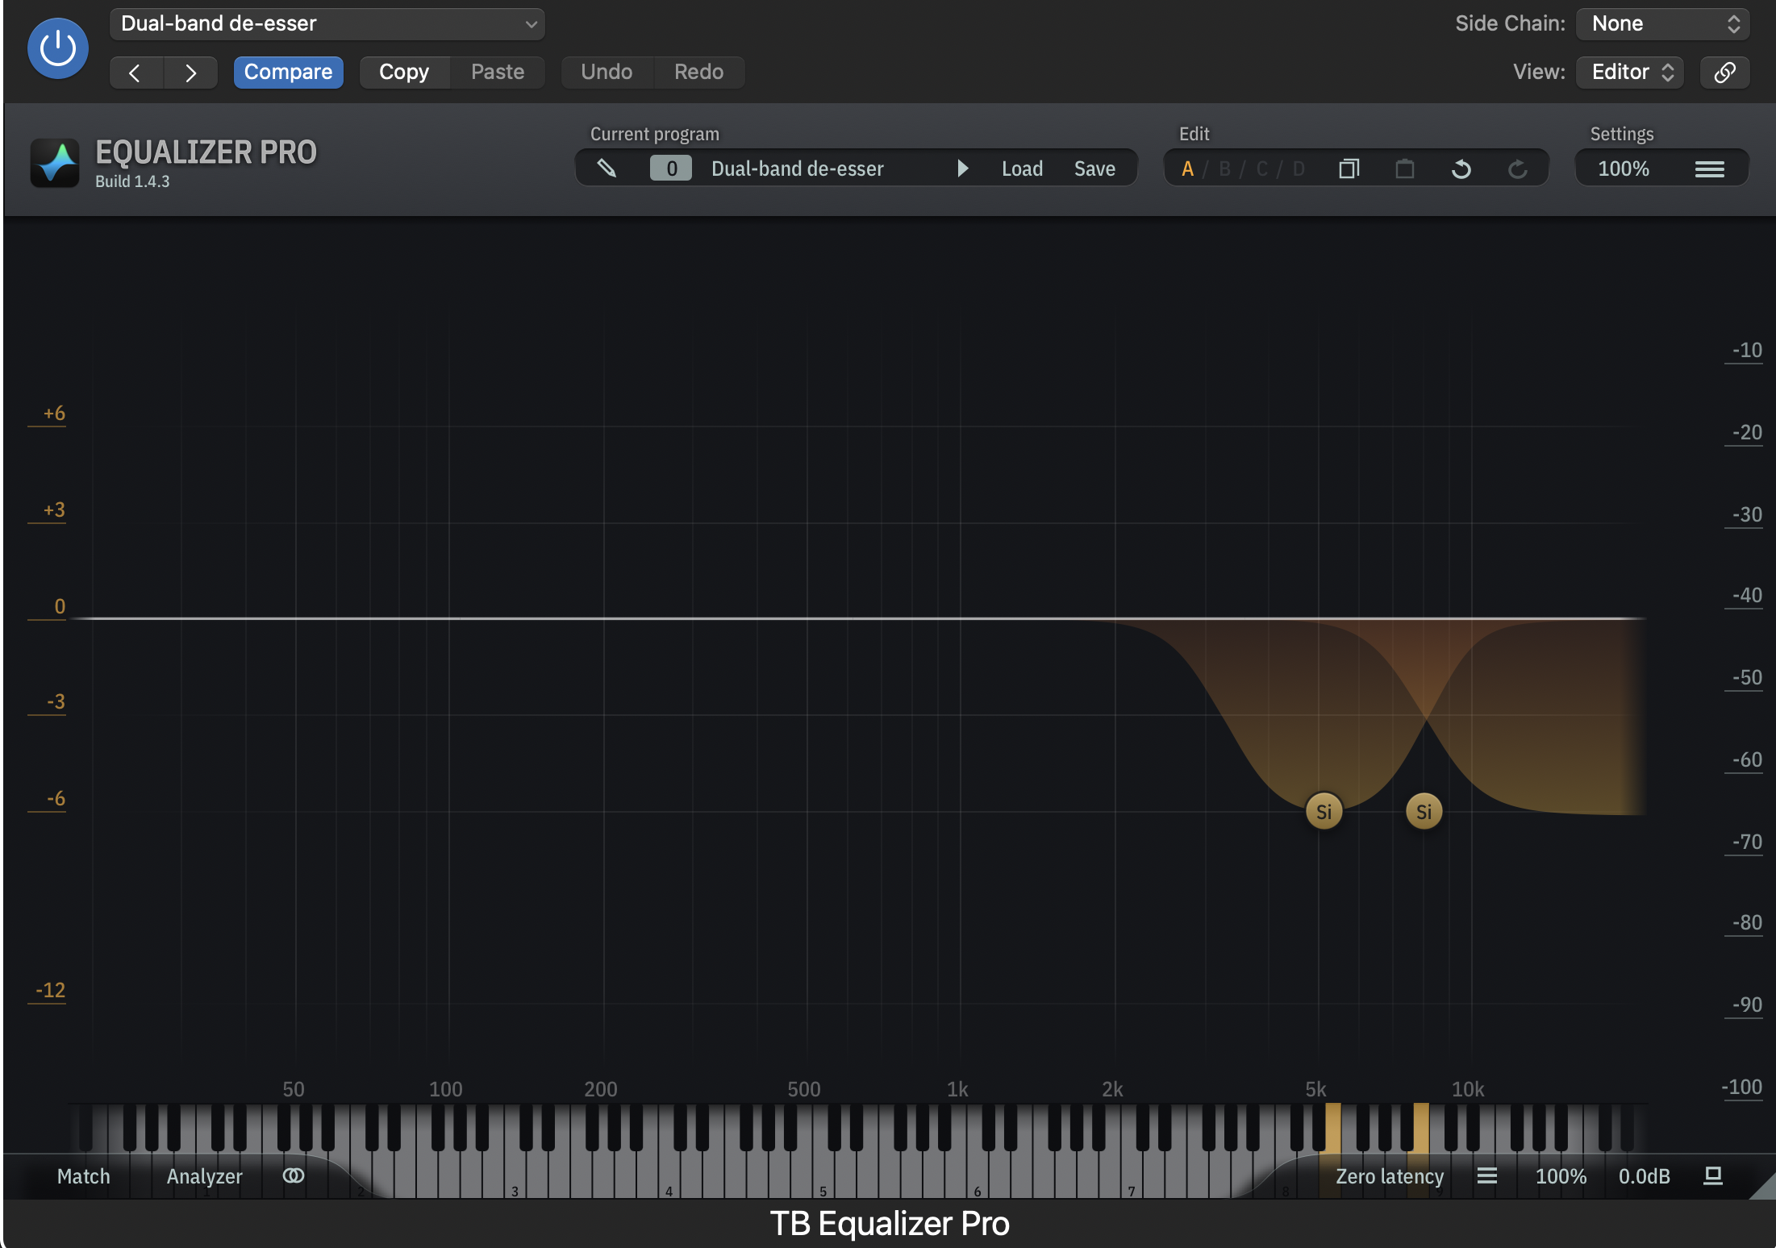Click the Edit section undo arrow icon

1461,168
